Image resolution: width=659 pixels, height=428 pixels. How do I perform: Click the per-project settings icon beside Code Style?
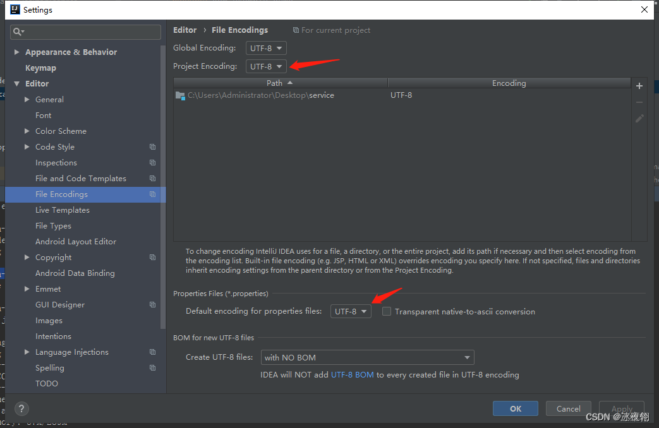(152, 146)
